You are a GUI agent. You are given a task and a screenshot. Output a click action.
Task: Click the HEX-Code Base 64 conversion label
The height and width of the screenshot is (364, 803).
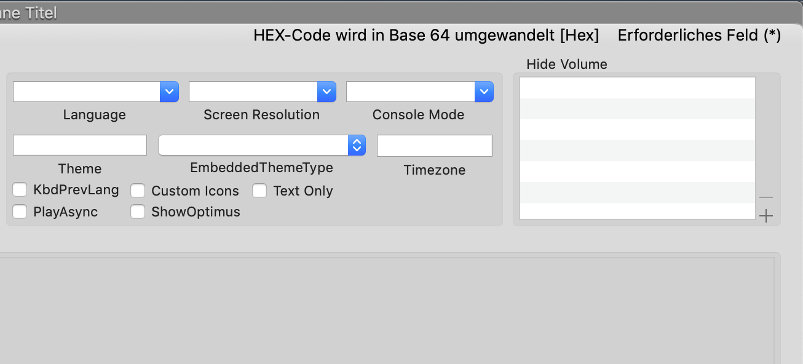[425, 35]
